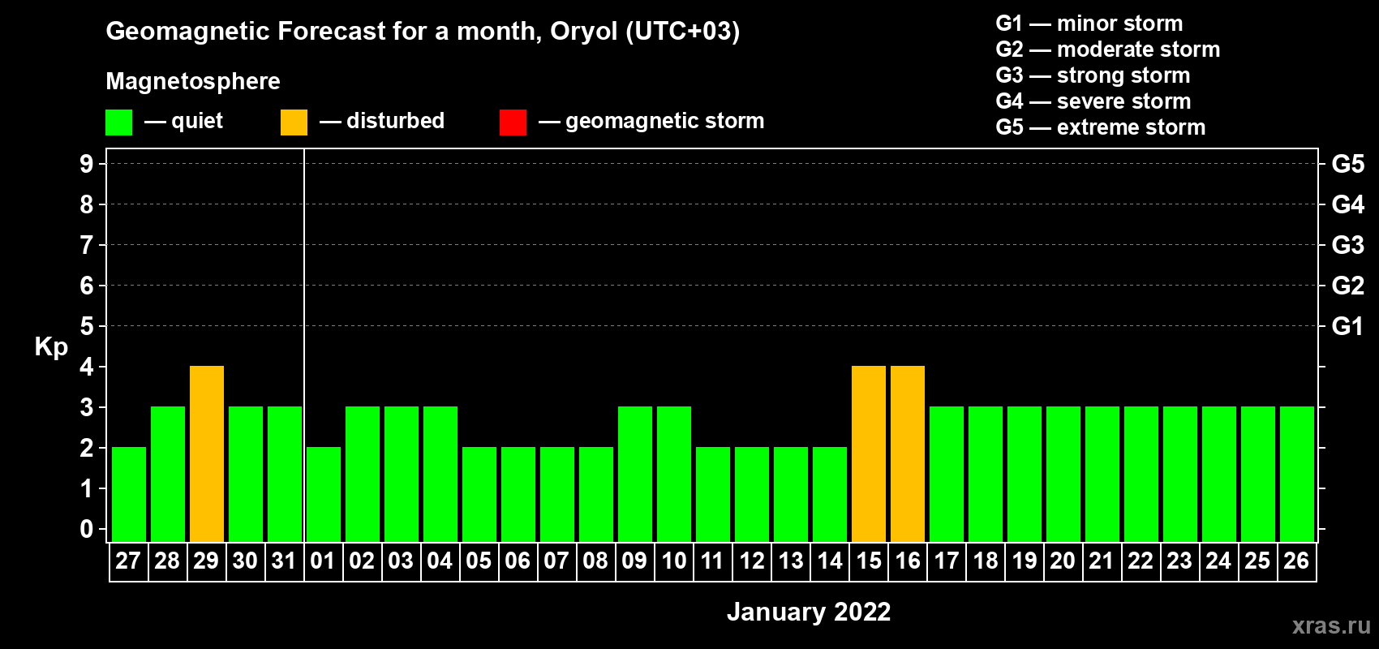Click the date label 14
The width and height of the screenshot is (1379, 649).
click(x=829, y=561)
